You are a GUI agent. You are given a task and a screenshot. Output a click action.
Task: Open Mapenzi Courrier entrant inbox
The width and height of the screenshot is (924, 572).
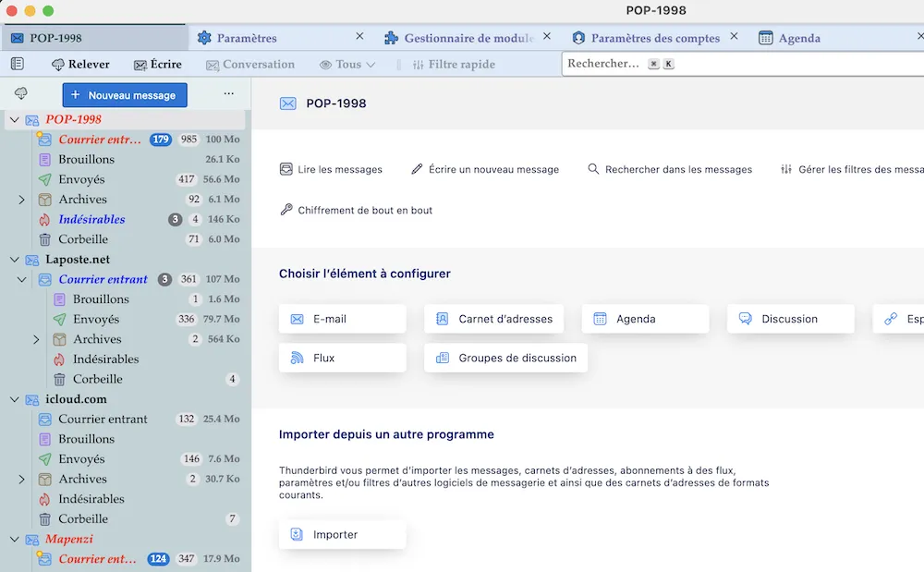click(x=125, y=559)
